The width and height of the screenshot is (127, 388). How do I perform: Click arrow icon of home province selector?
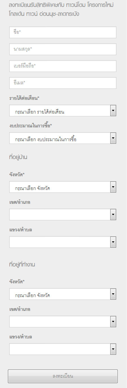tap(113, 187)
